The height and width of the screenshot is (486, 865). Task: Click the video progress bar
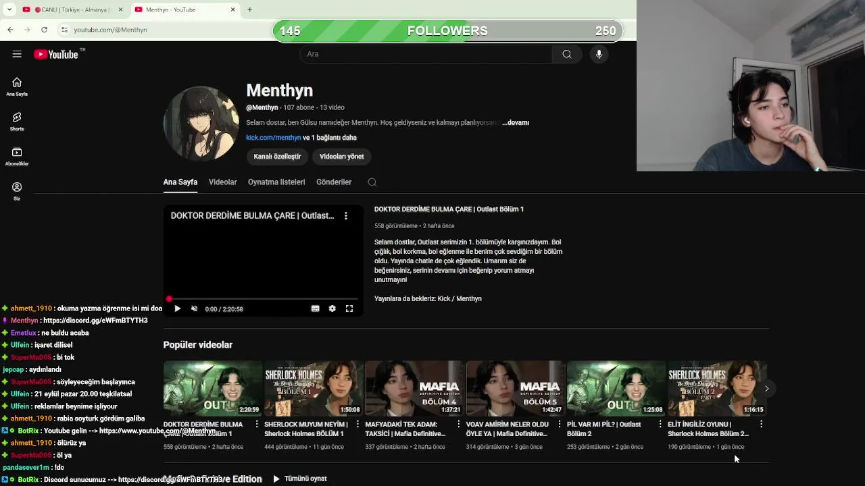tap(264, 298)
